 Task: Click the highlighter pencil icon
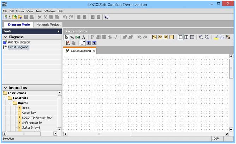[216, 37]
